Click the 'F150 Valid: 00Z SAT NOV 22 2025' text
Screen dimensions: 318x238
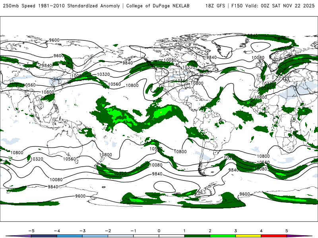pos(273,6)
